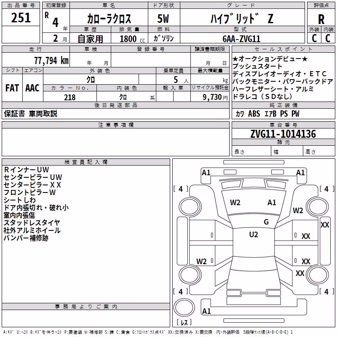Screen dimensions: 337x337
Task: Click the プッシュスタート sales point line
Action: pyautogui.click(x=257, y=66)
